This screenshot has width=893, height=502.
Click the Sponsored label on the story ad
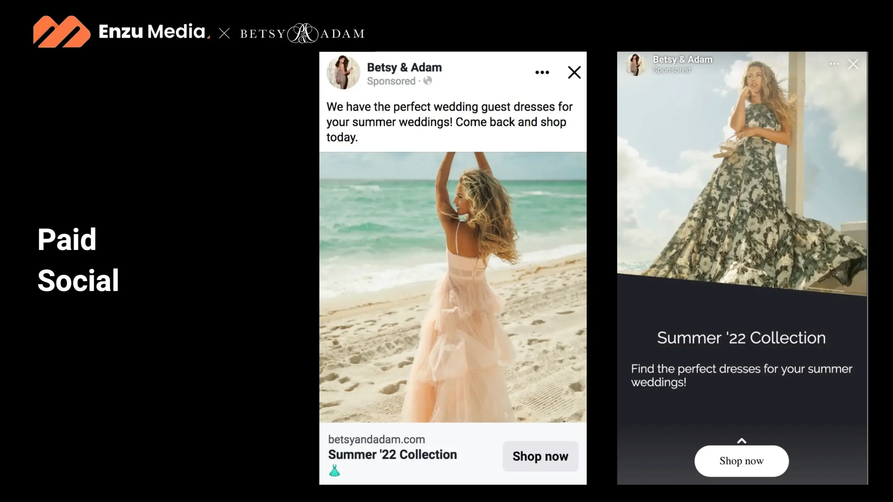tap(671, 70)
